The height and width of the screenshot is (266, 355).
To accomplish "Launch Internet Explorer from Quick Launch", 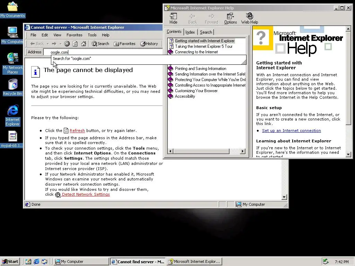I will (x=36, y=261).
